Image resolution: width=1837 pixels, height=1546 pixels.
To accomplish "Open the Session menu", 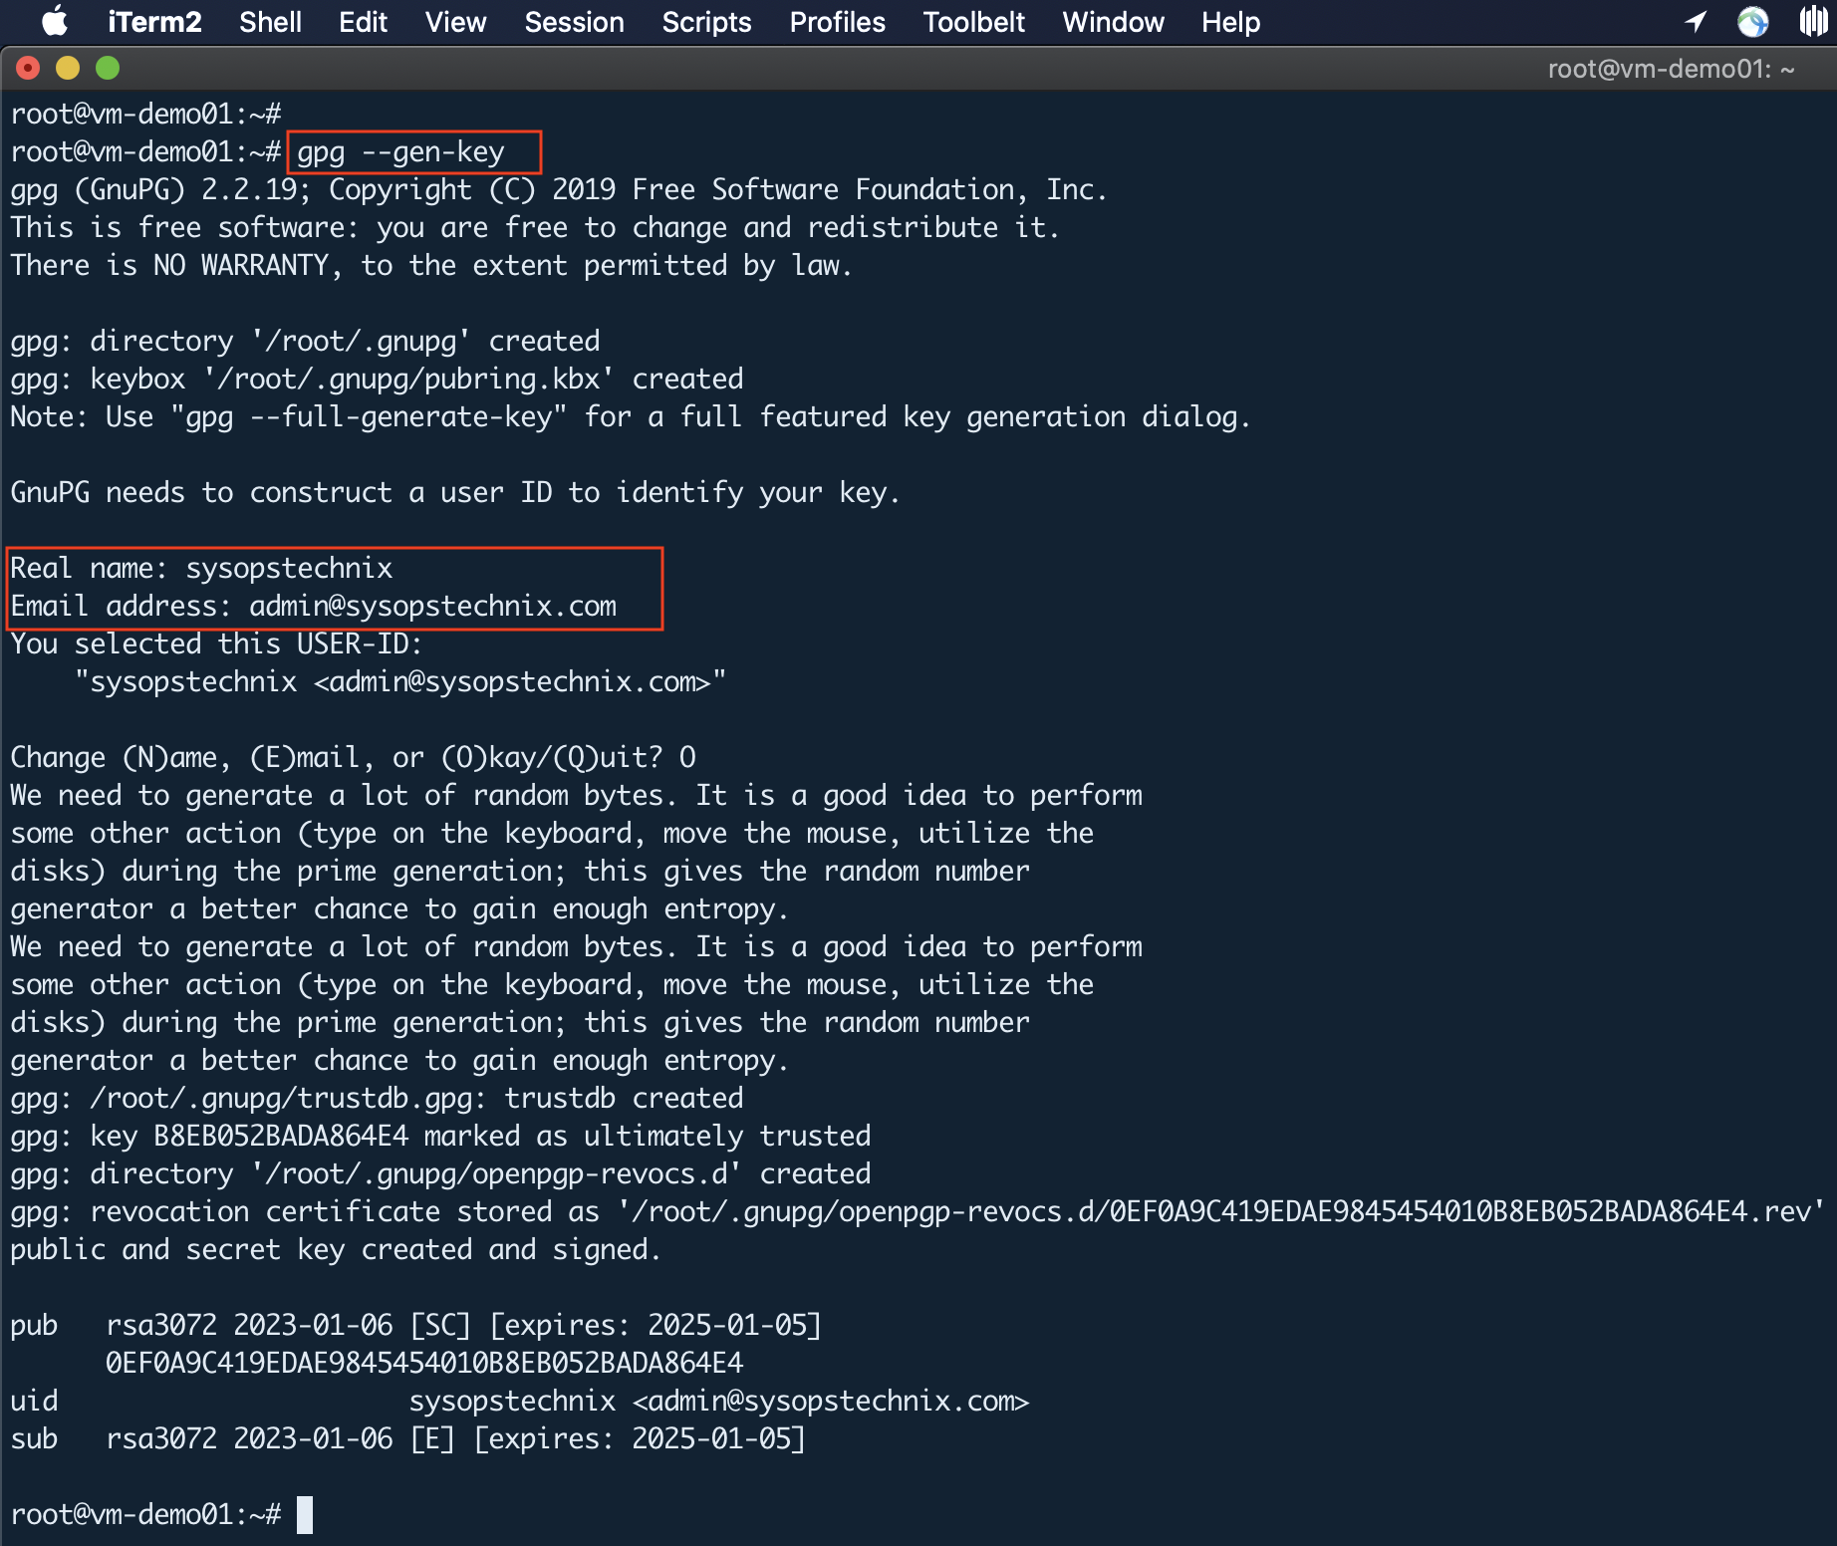I will (574, 22).
